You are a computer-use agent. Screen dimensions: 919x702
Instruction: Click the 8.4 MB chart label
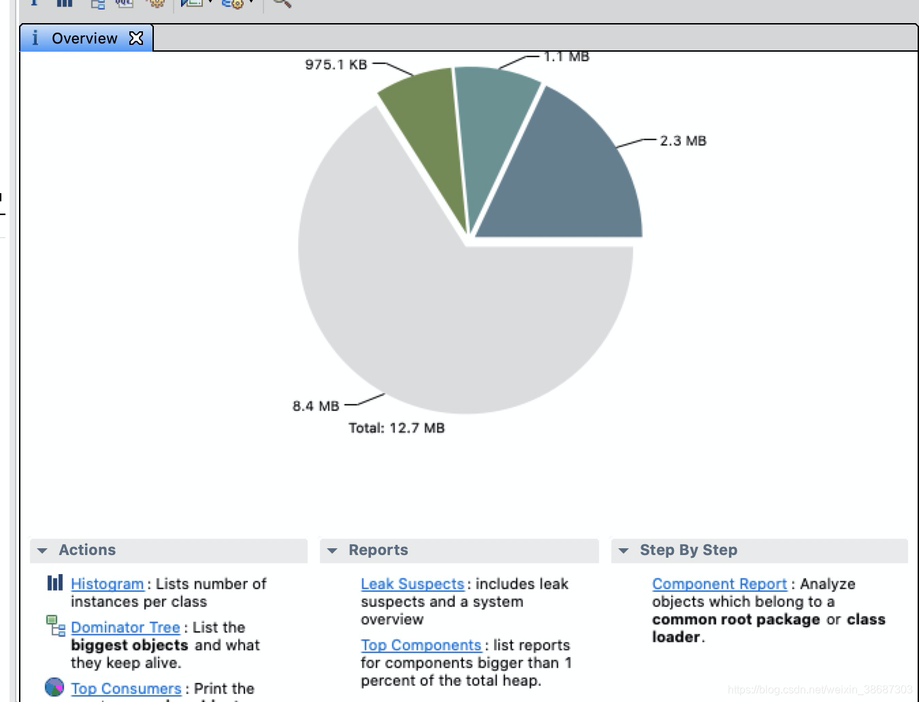tap(316, 406)
